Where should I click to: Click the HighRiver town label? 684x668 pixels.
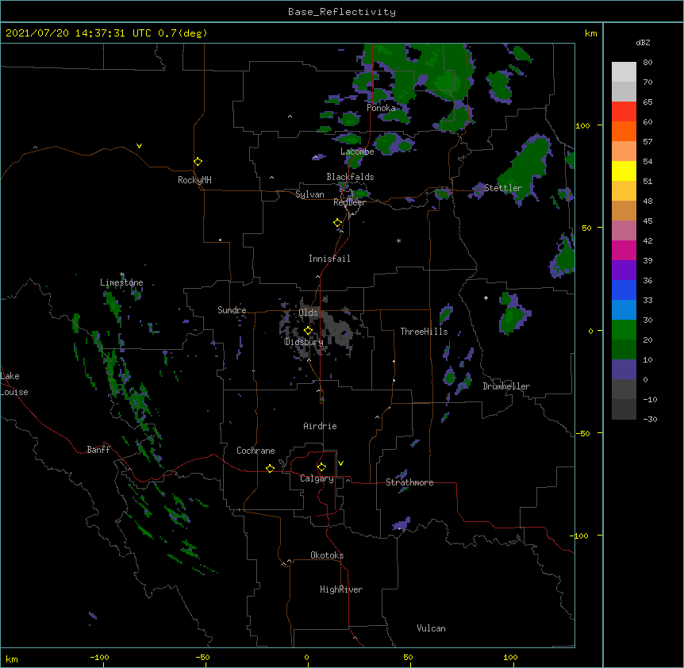point(341,589)
